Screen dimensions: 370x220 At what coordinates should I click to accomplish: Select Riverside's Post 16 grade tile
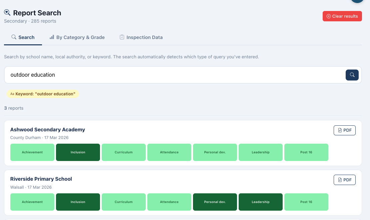(306, 202)
